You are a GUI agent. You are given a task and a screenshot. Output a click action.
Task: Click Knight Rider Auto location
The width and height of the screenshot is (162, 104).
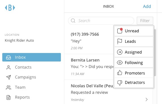tap(19, 41)
